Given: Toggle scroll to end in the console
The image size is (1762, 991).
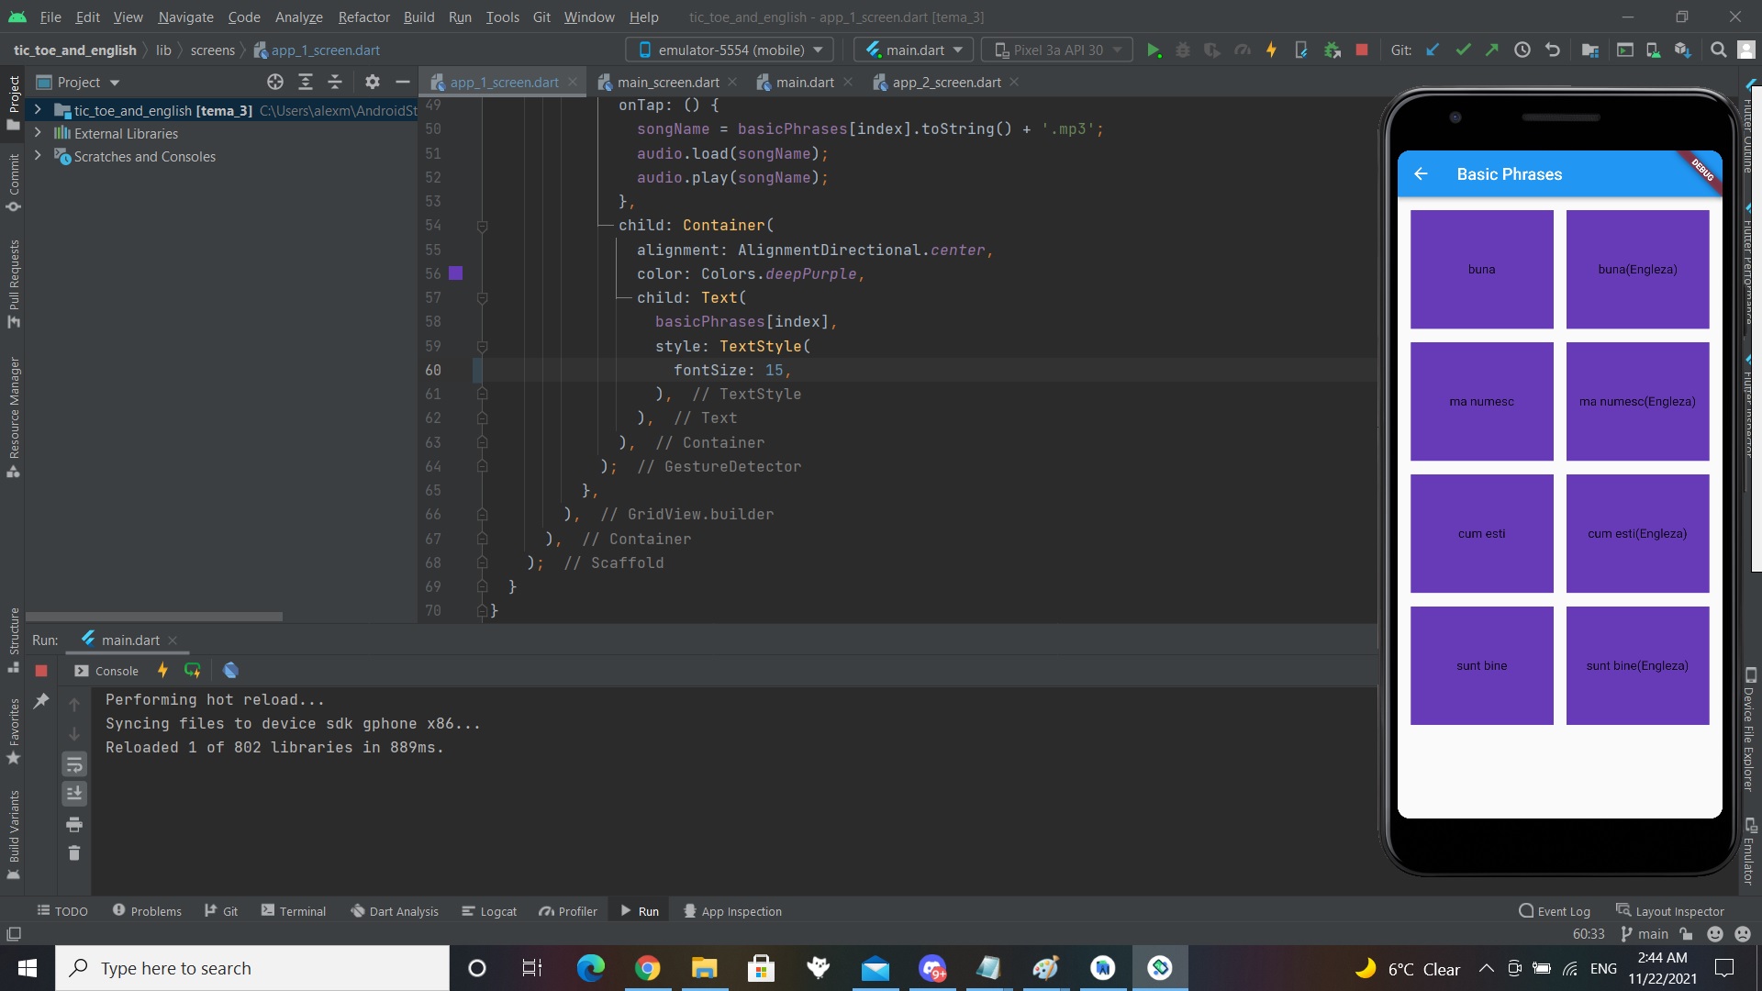Looking at the screenshot, I should (x=73, y=795).
